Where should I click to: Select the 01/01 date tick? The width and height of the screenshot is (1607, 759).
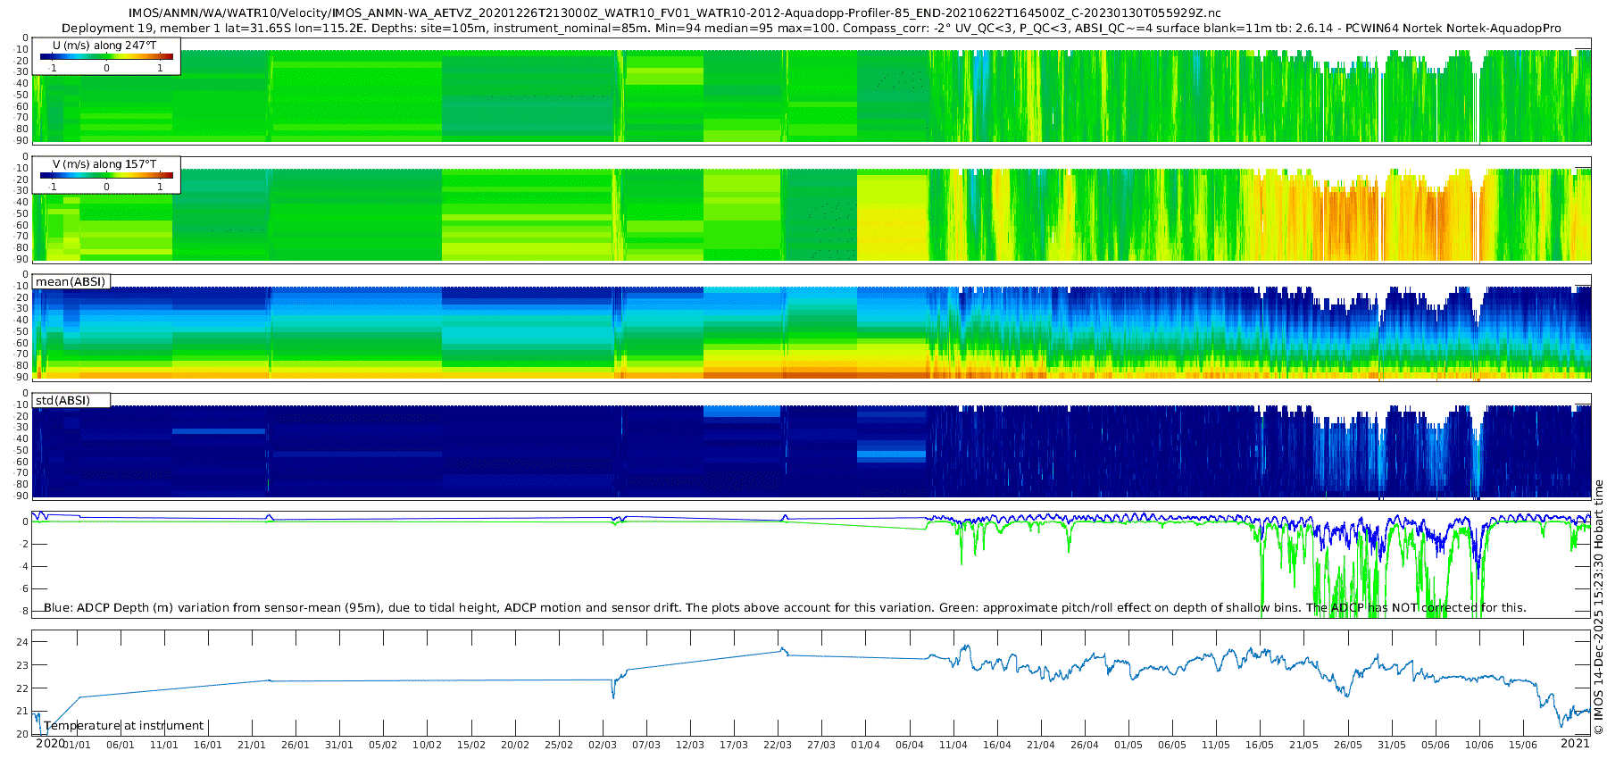(77, 745)
